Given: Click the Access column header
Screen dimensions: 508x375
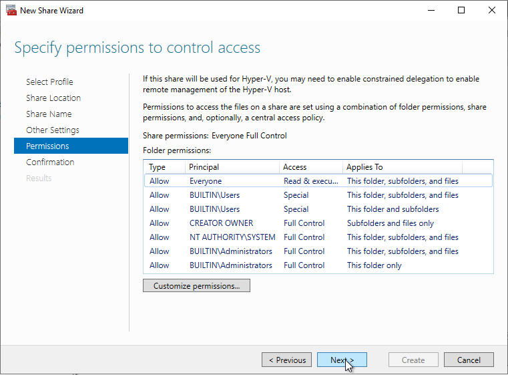Looking at the screenshot, I should click(x=294, y=167).
